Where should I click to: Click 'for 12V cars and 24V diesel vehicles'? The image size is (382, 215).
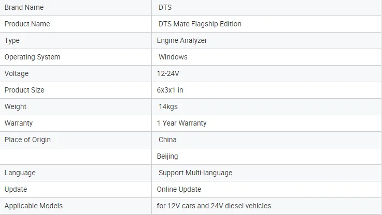[x=214, y=206]
